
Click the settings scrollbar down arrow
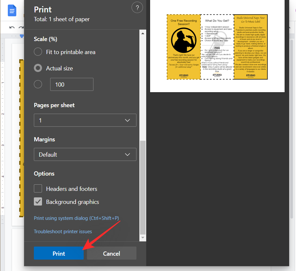tap(143, 238)
